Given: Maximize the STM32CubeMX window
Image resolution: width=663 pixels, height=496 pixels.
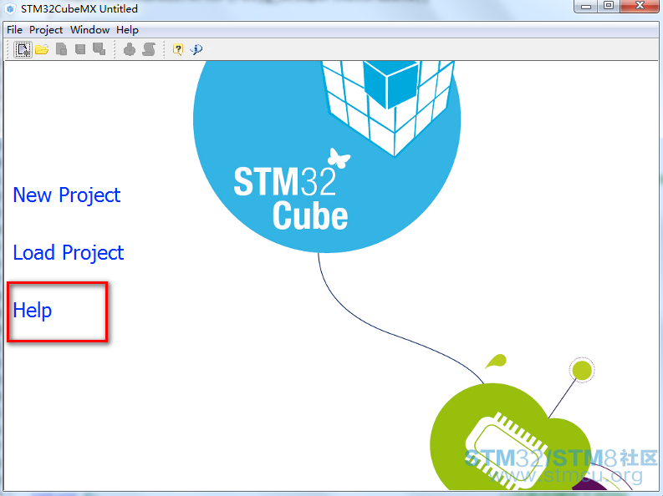Looking at the screenshot, I should (609, 7).
